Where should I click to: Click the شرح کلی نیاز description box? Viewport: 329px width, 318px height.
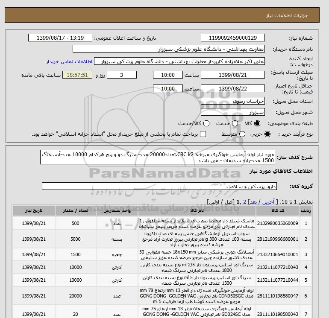(158, 157)
